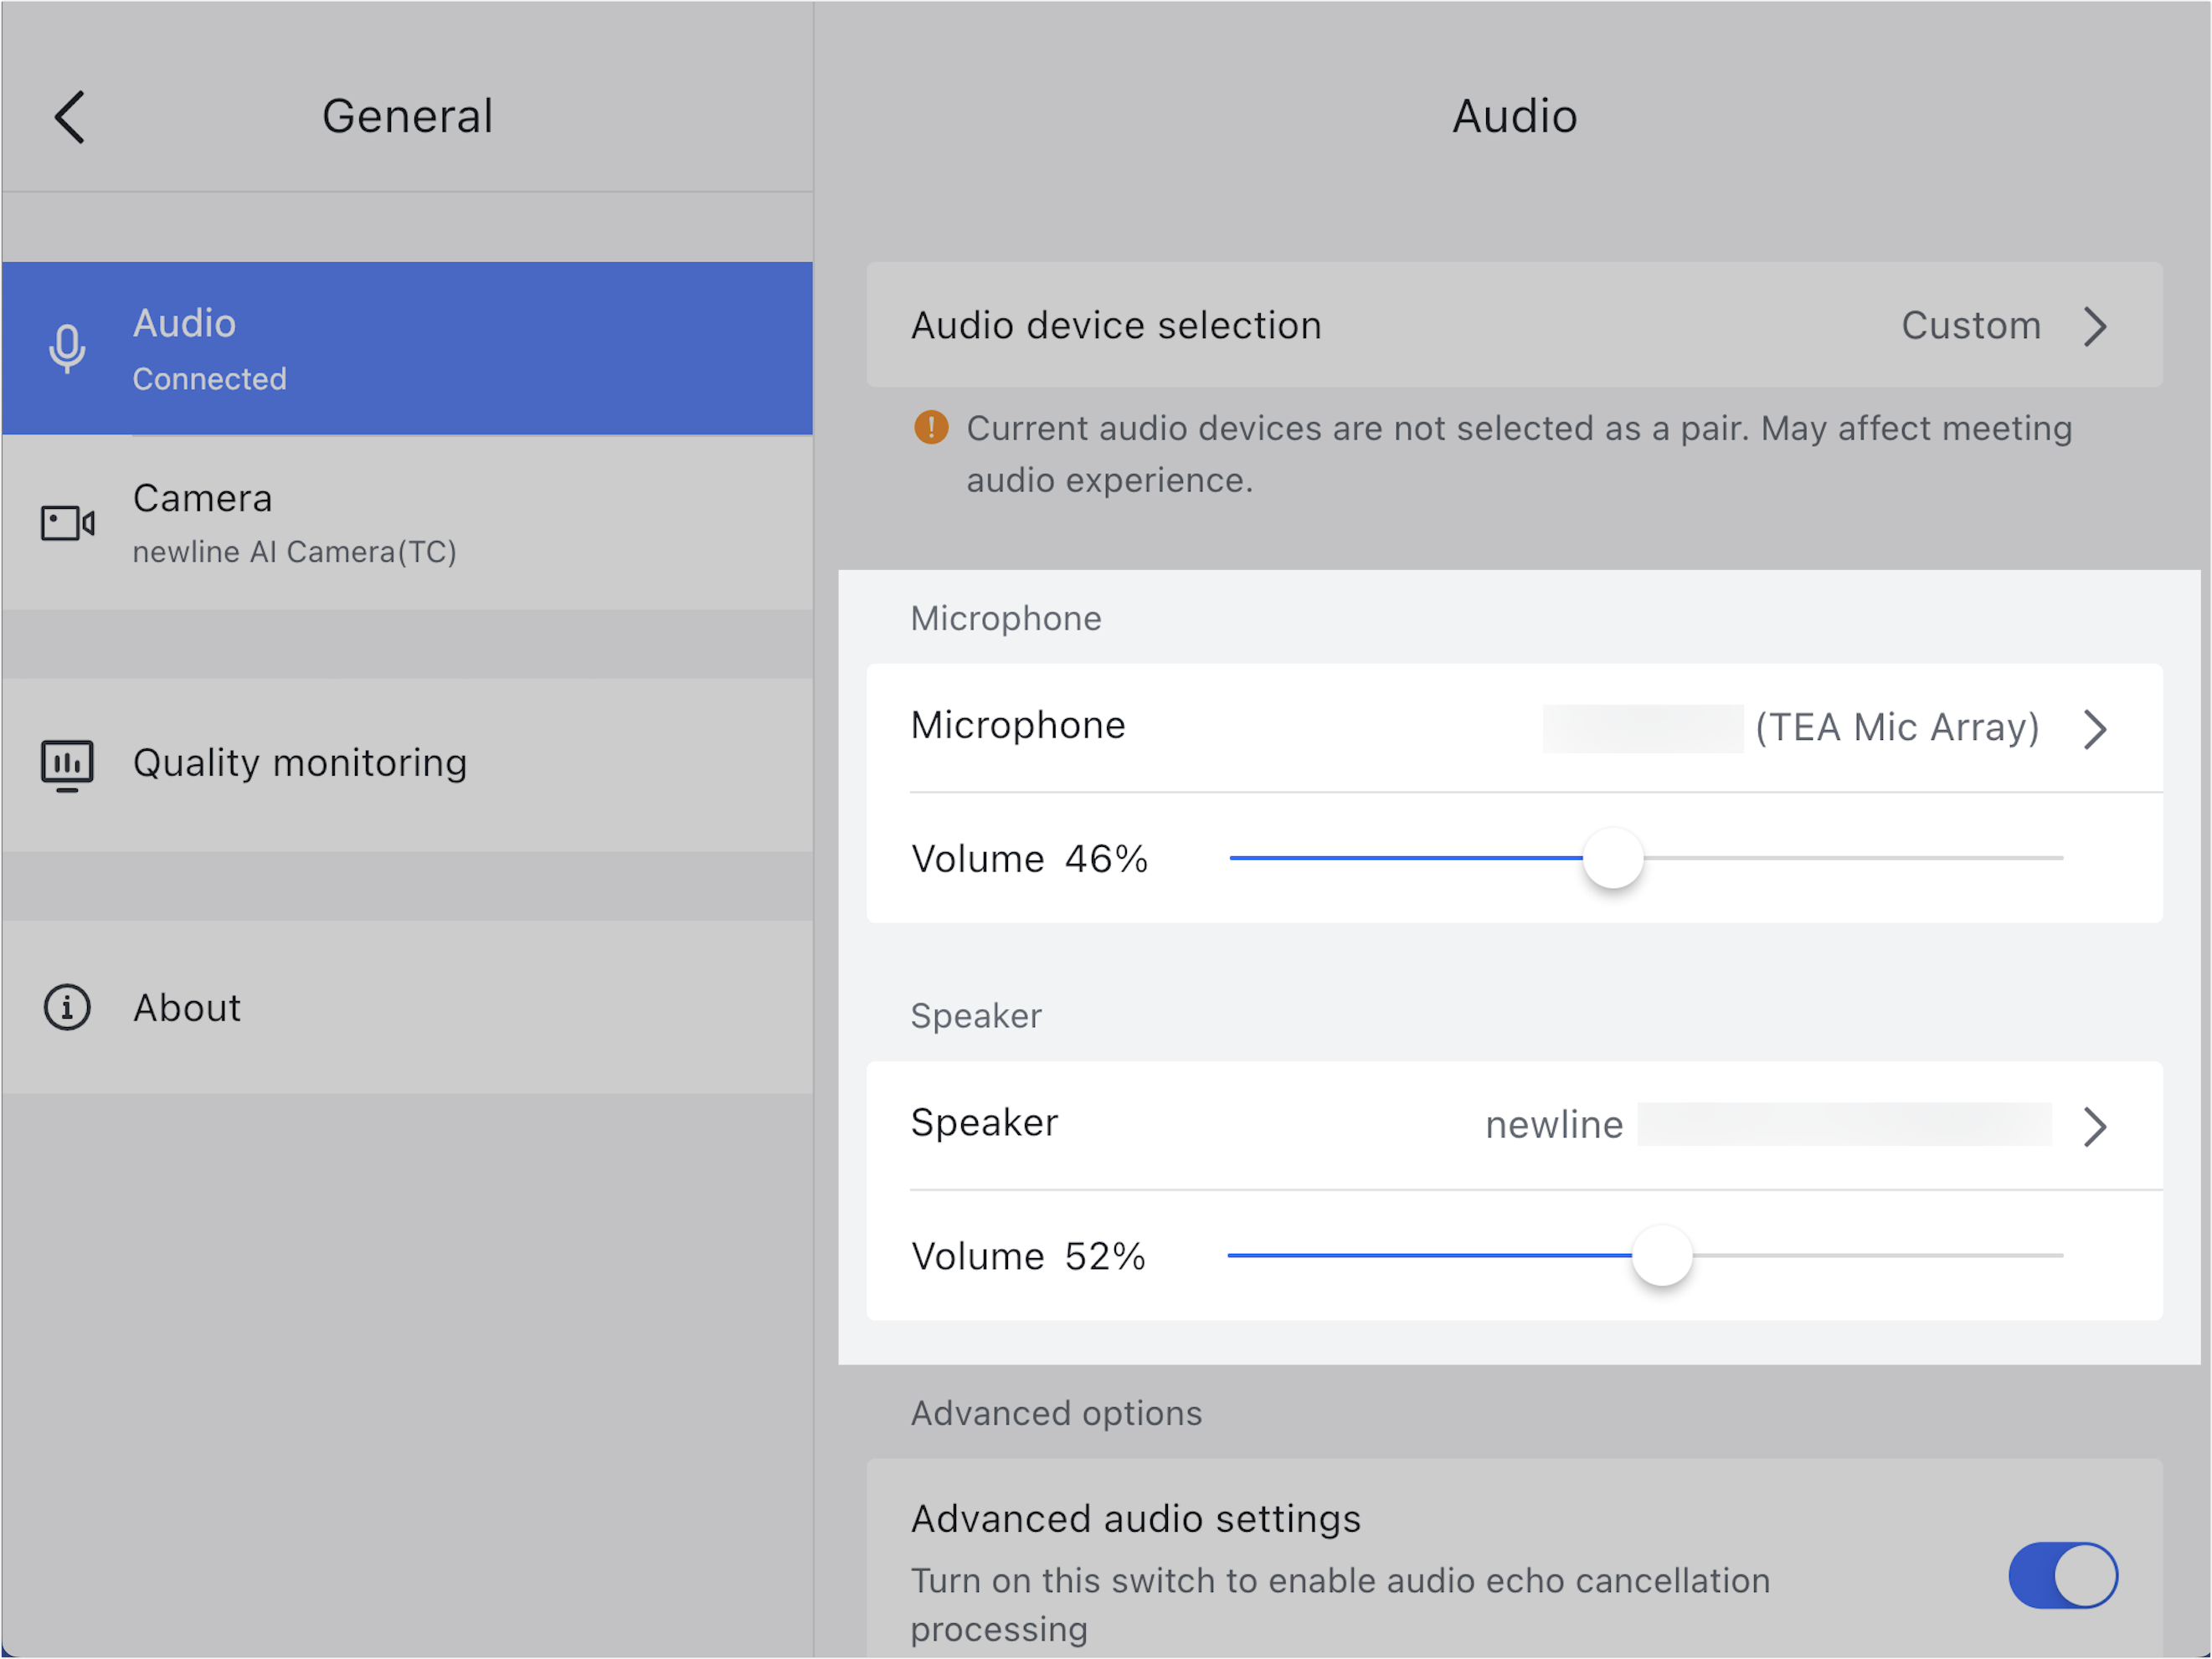Open Audio device selection chevron

(2095, 326)
